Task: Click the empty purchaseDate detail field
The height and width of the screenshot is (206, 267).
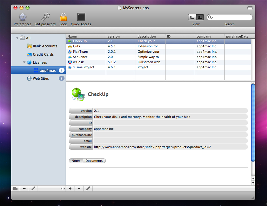Action: tap(171, 135)
